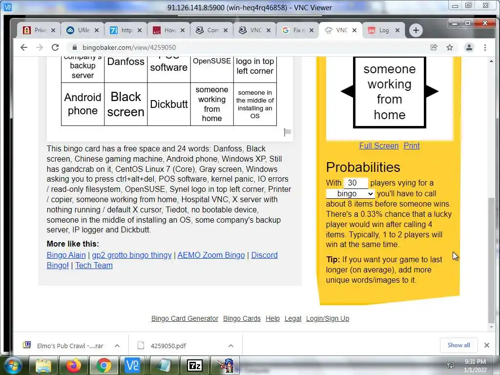Close the Log tab

[x=397, y=30]
